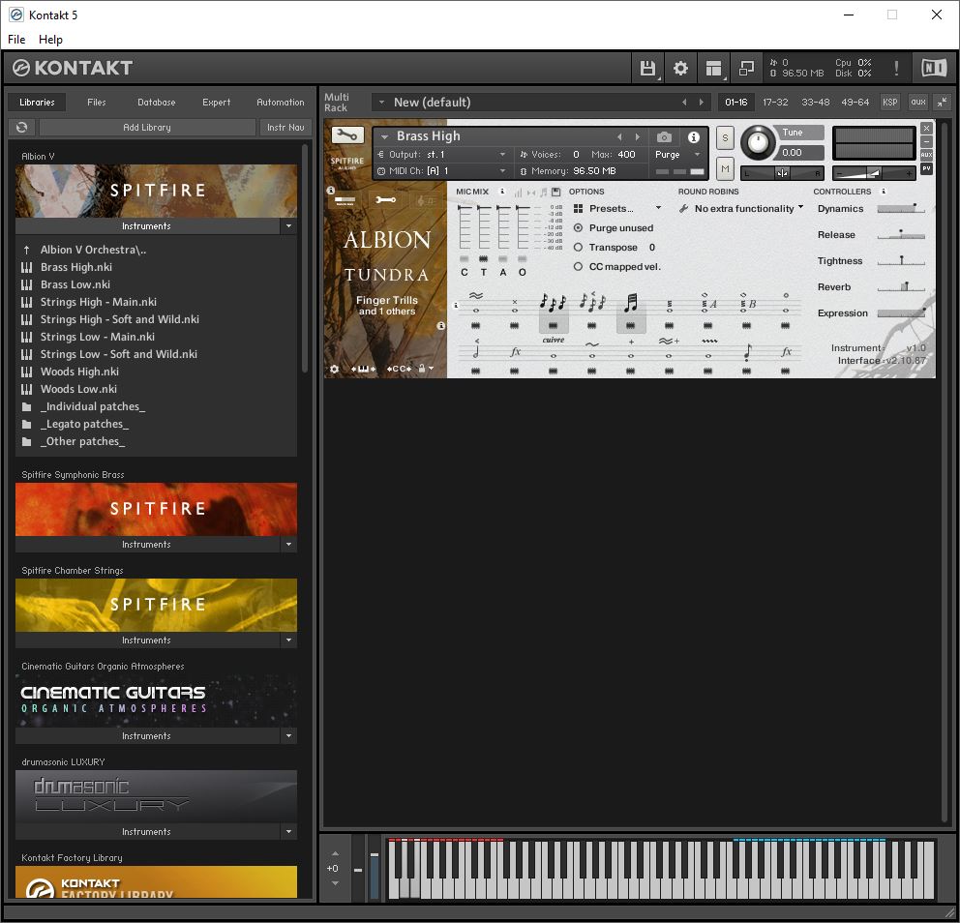The height and width of the screenshot is (923, 960).
Task: Click the Albion panel gear icon
Action: 334,369
